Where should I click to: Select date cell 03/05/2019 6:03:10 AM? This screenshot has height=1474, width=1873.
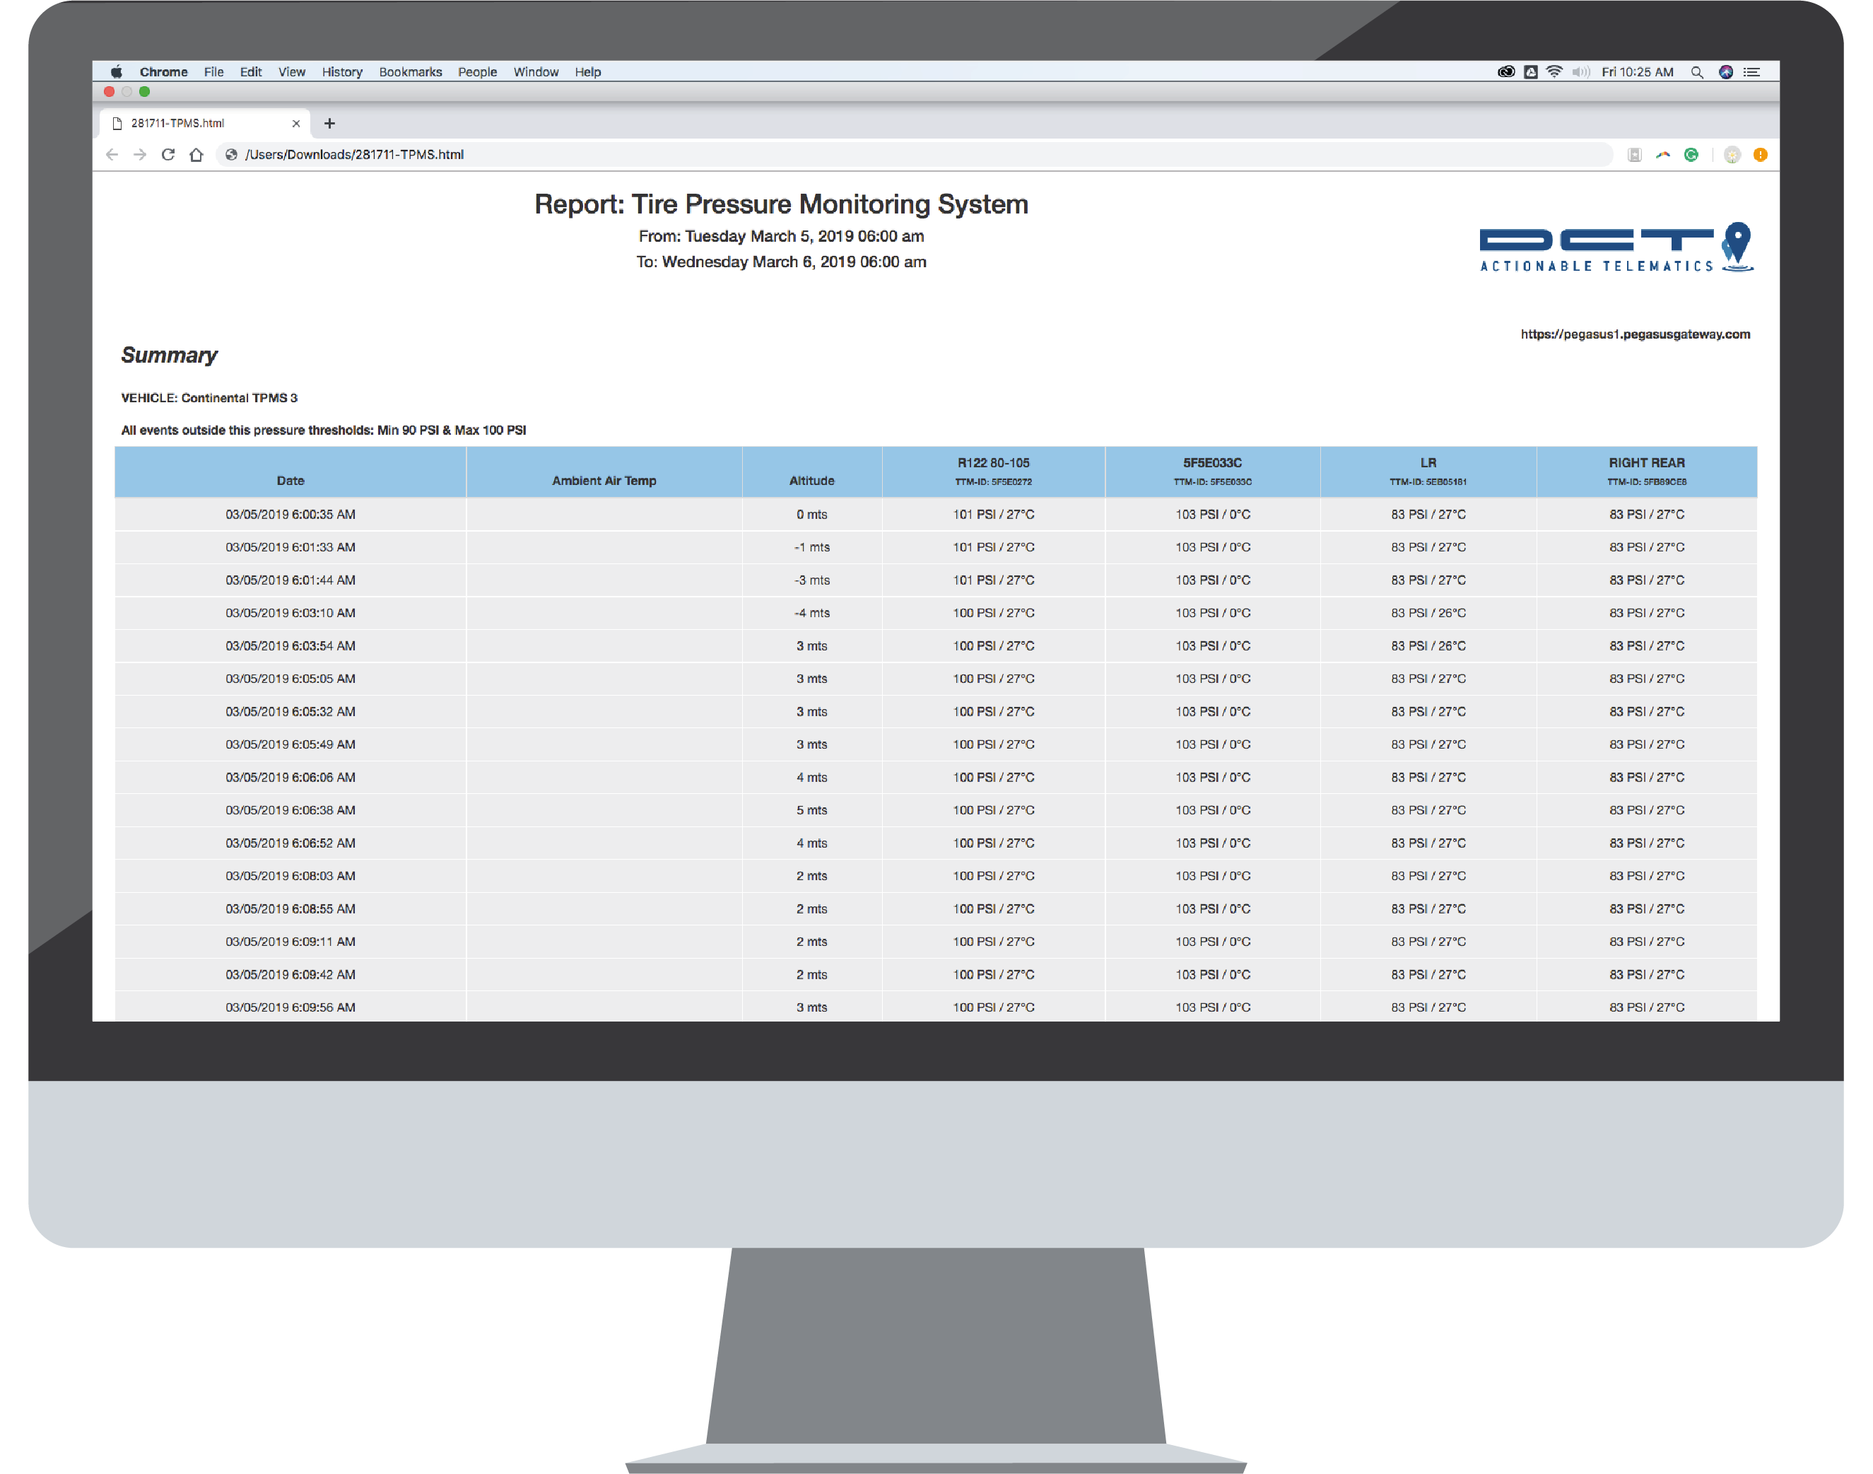pyautogui.click(x=290, y=613)
